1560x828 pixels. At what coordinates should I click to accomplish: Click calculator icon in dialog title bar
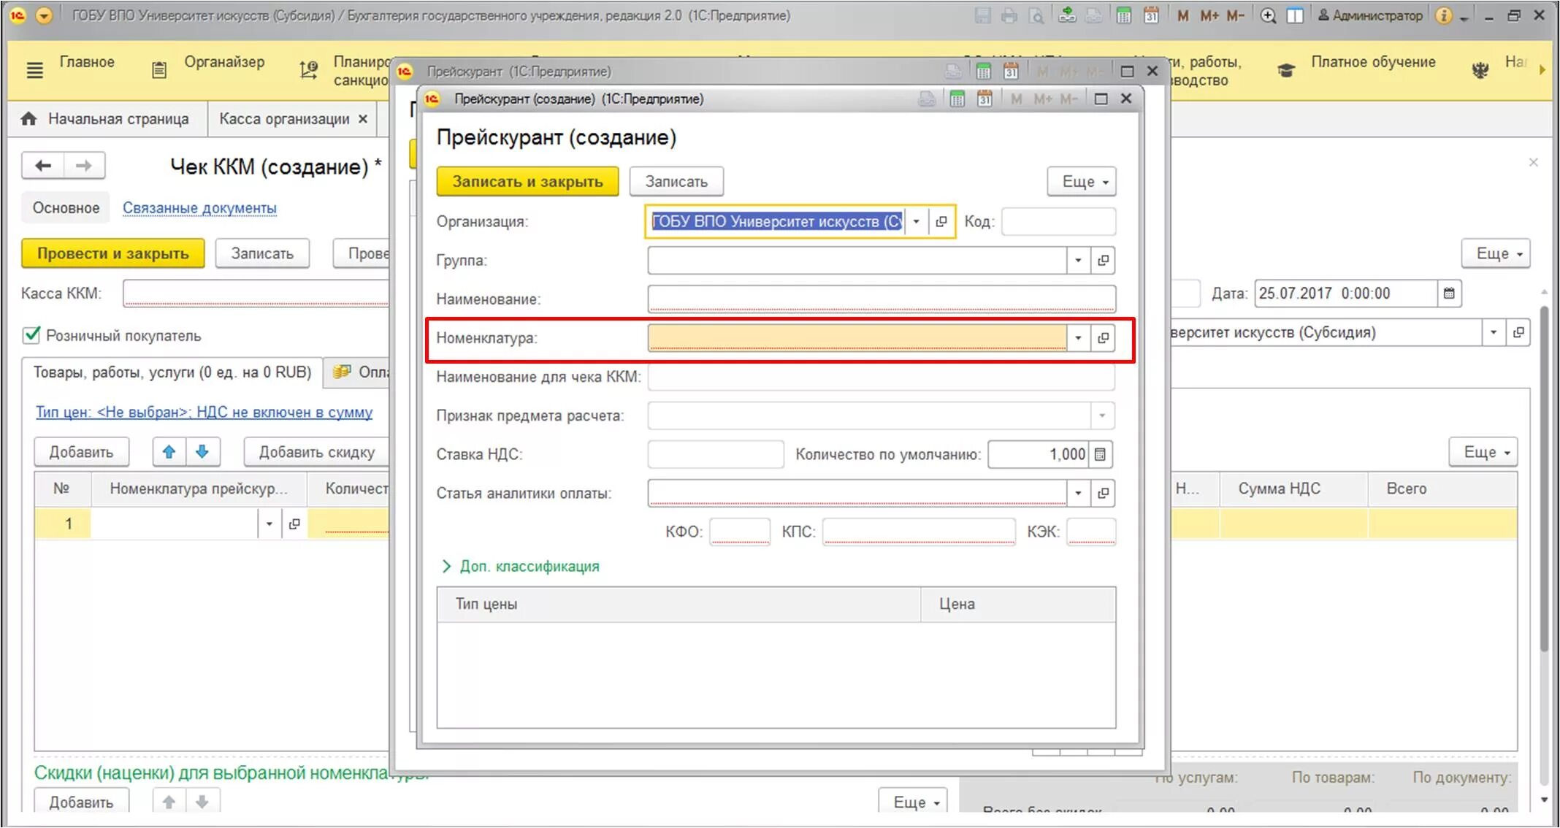tap(957, 99)
